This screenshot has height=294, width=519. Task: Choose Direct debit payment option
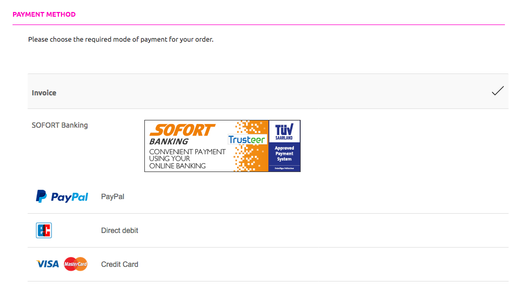(119, 230)
